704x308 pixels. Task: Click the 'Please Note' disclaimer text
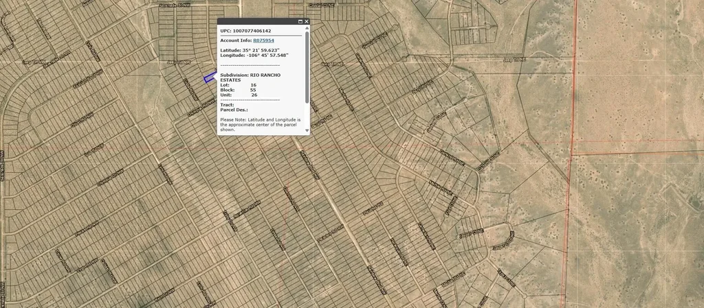(260, 124)
